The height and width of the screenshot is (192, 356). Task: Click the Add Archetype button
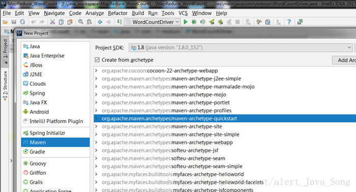tap(344, 60)
